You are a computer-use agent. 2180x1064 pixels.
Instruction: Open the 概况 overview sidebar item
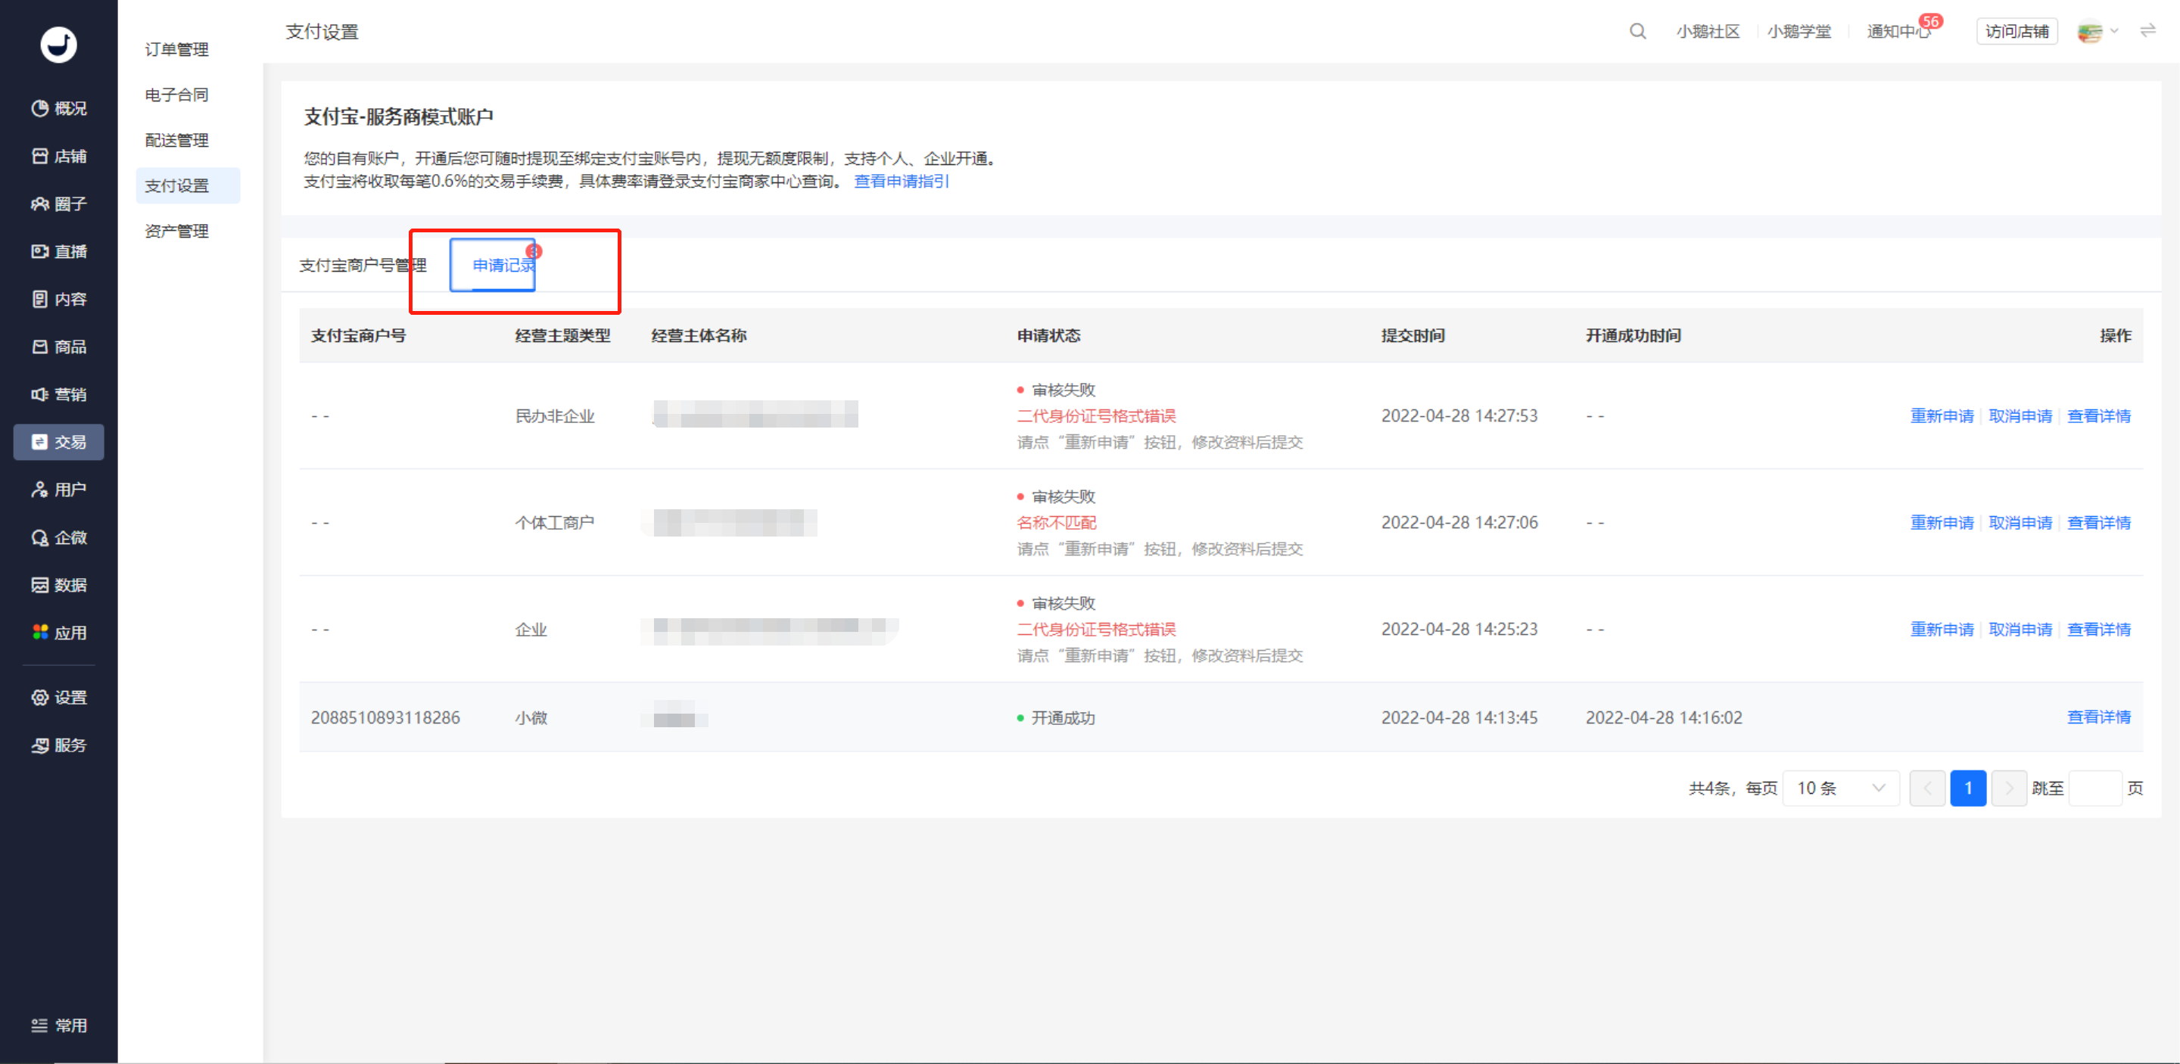[58, 108]
